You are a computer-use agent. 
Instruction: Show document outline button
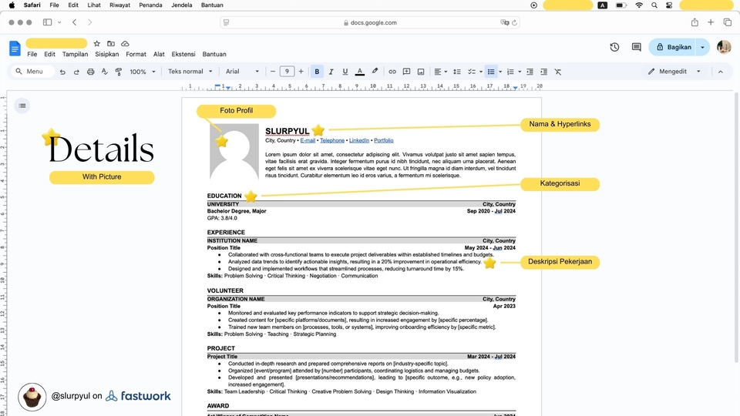[x=22, y=106]
